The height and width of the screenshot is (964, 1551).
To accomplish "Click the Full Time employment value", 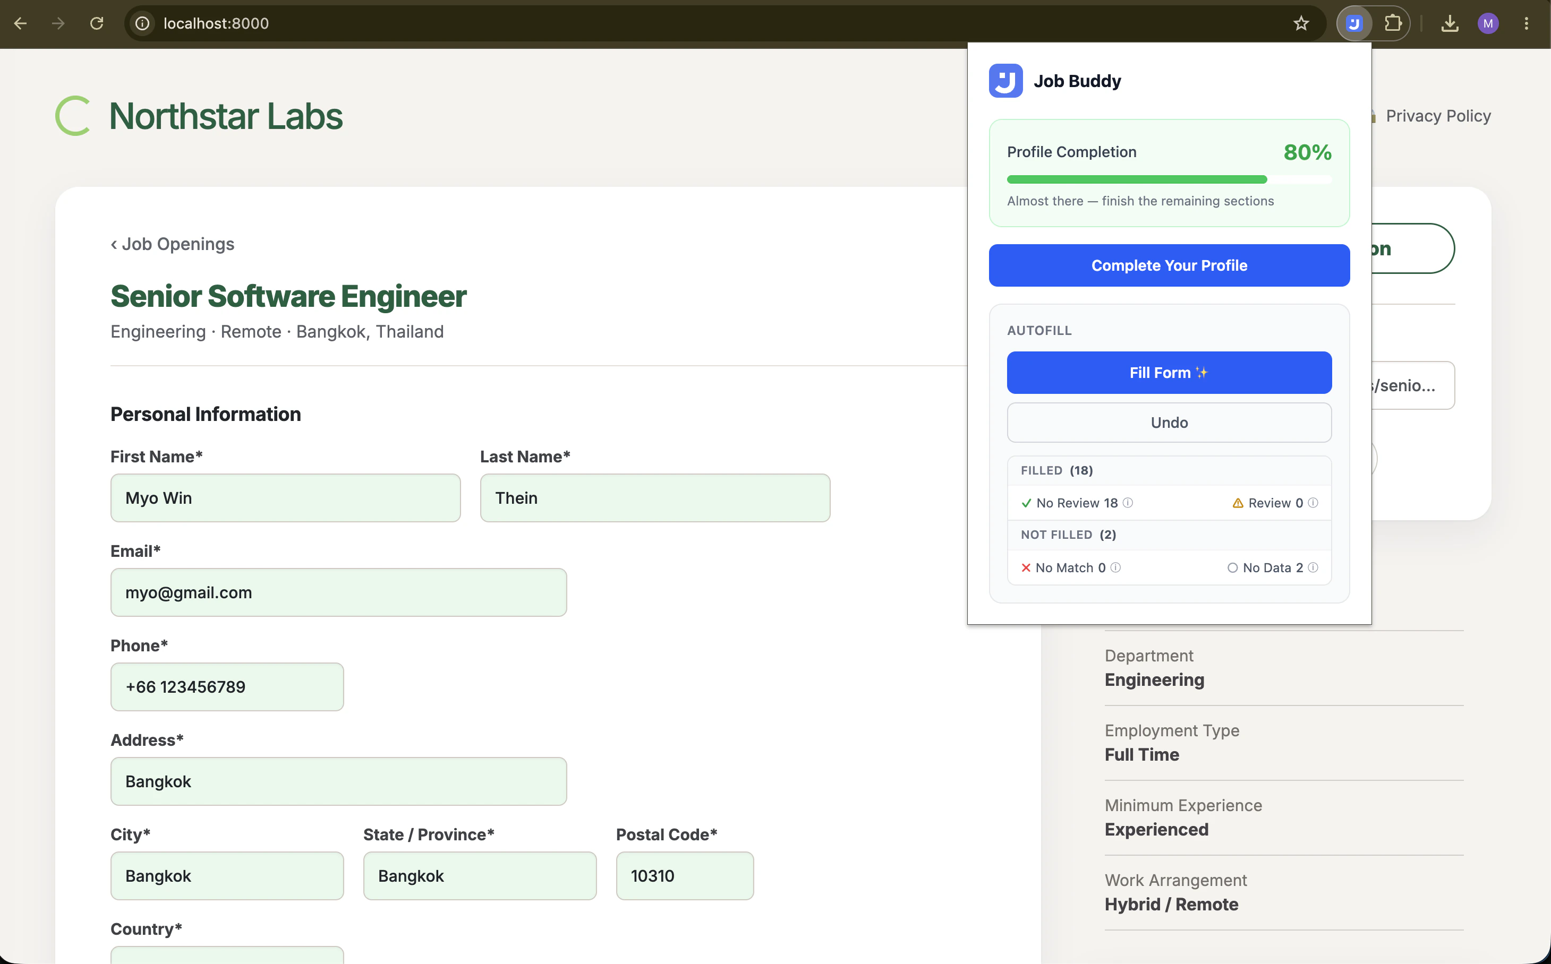I will coord(1141,754).
